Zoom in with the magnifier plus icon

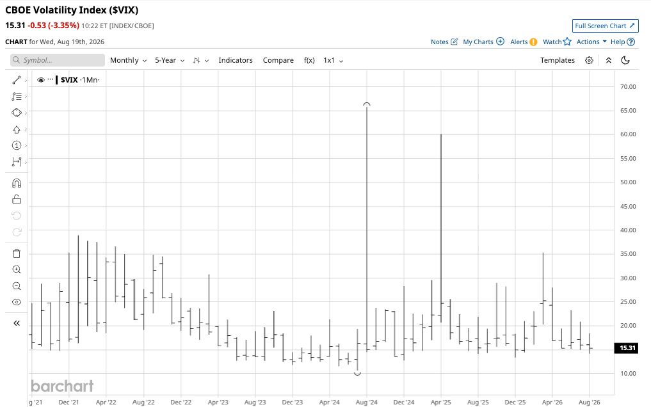(17, 269)
